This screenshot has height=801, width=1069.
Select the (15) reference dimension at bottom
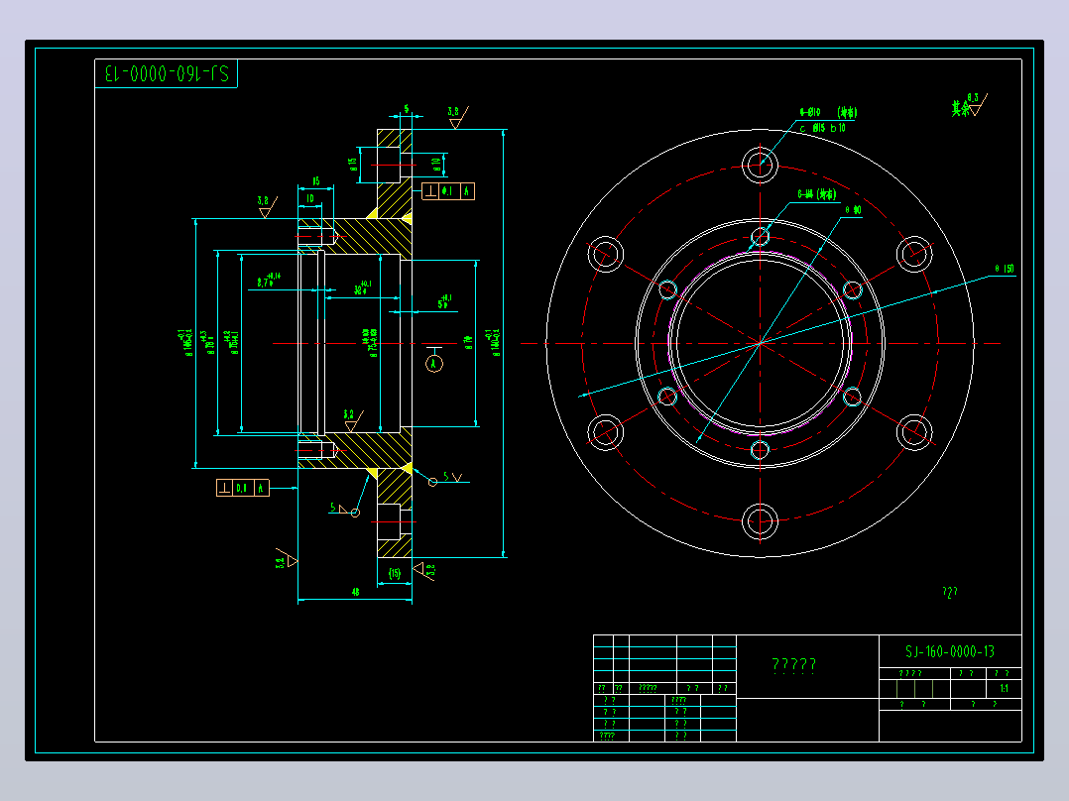tap(395, 573)
